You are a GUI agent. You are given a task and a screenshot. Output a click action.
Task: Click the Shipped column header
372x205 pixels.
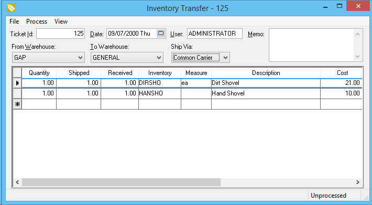[79, 72]
